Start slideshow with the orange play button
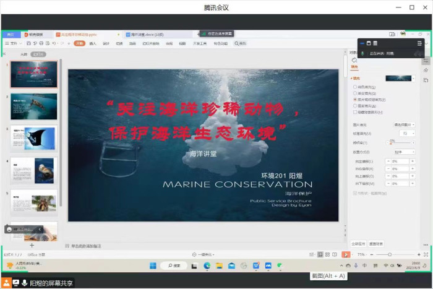The image size is (433, 289). pos(345,255)
